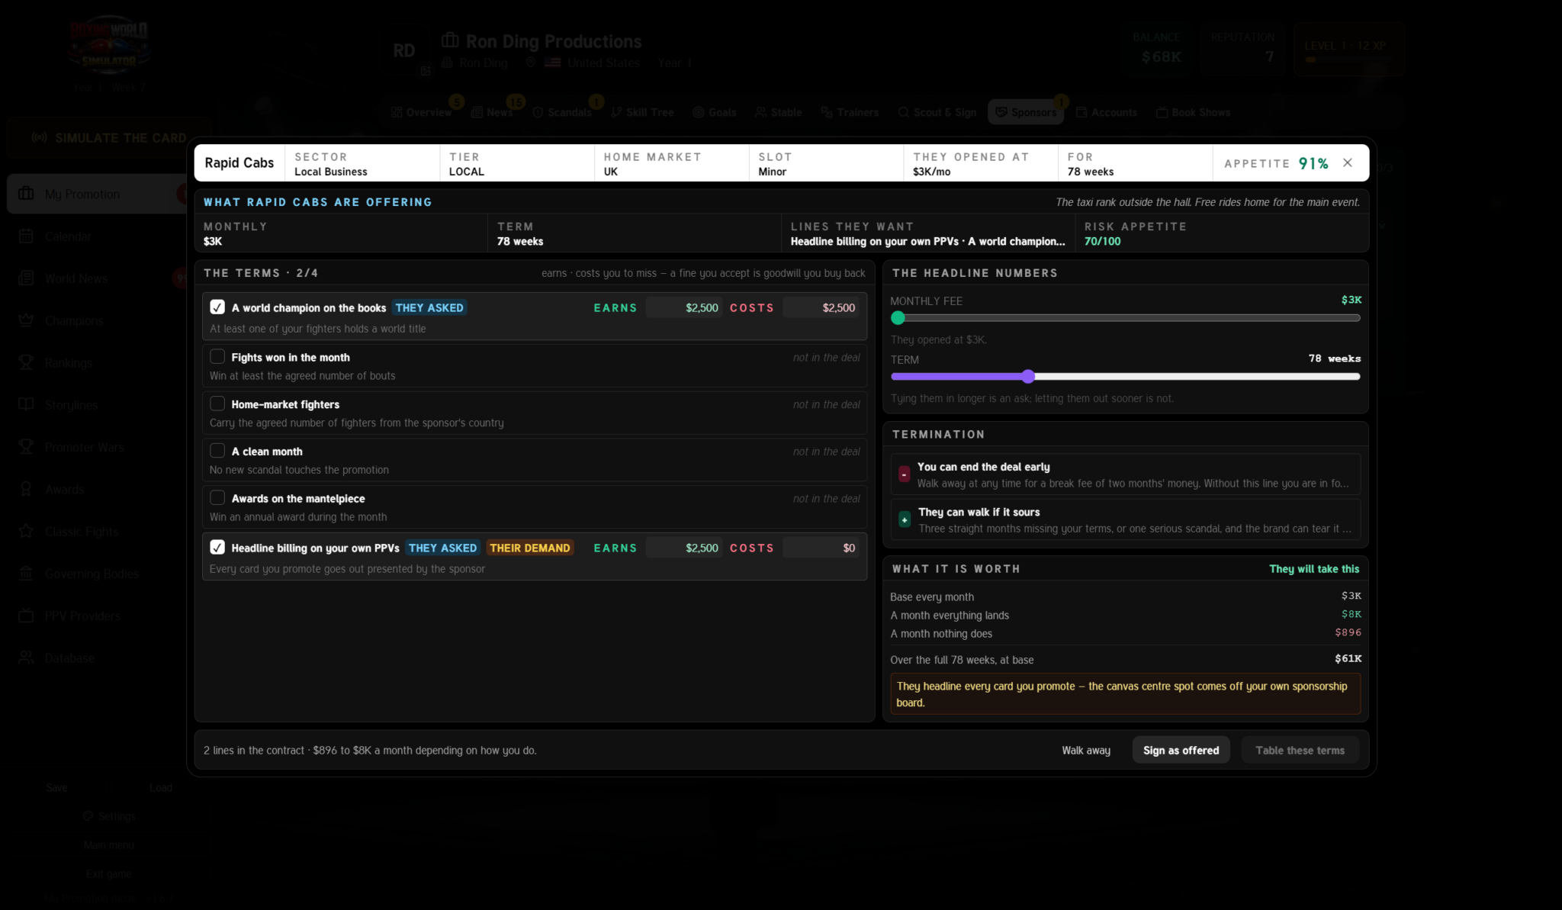
Task: Click the Overview tab icon
Action: [x=397, y=112]
